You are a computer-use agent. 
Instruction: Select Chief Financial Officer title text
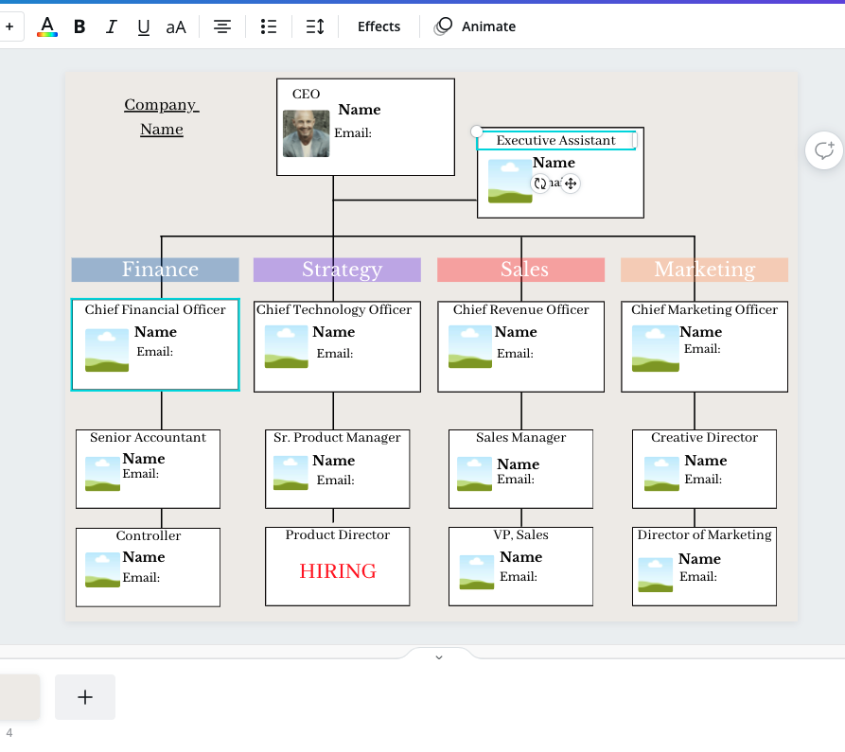[155, 309]
